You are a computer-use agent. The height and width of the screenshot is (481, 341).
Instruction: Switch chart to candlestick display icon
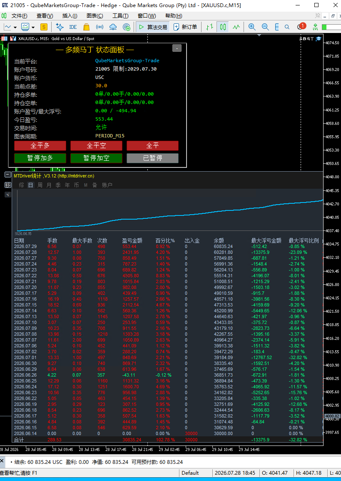(223, 27)
